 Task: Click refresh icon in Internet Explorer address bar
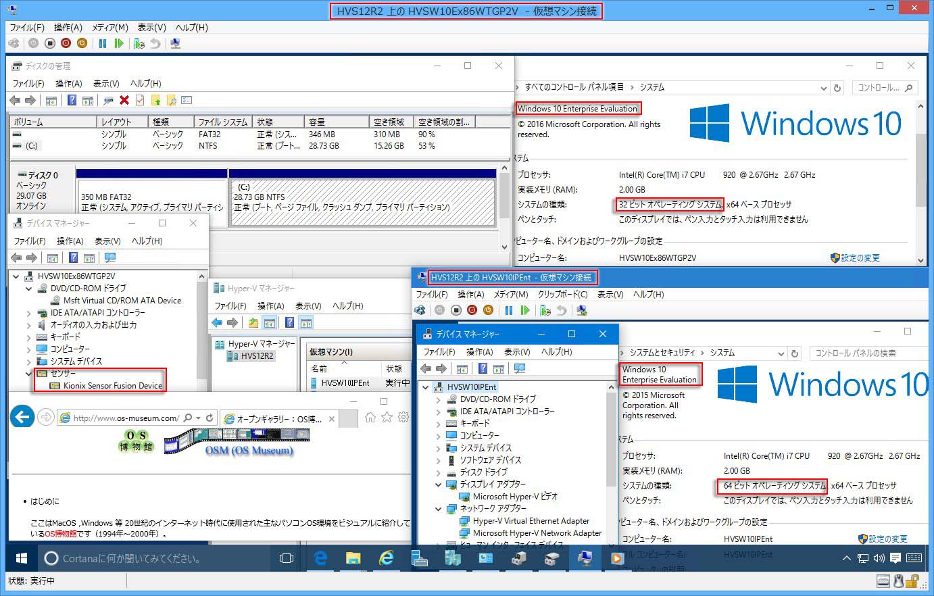[210, 418]
